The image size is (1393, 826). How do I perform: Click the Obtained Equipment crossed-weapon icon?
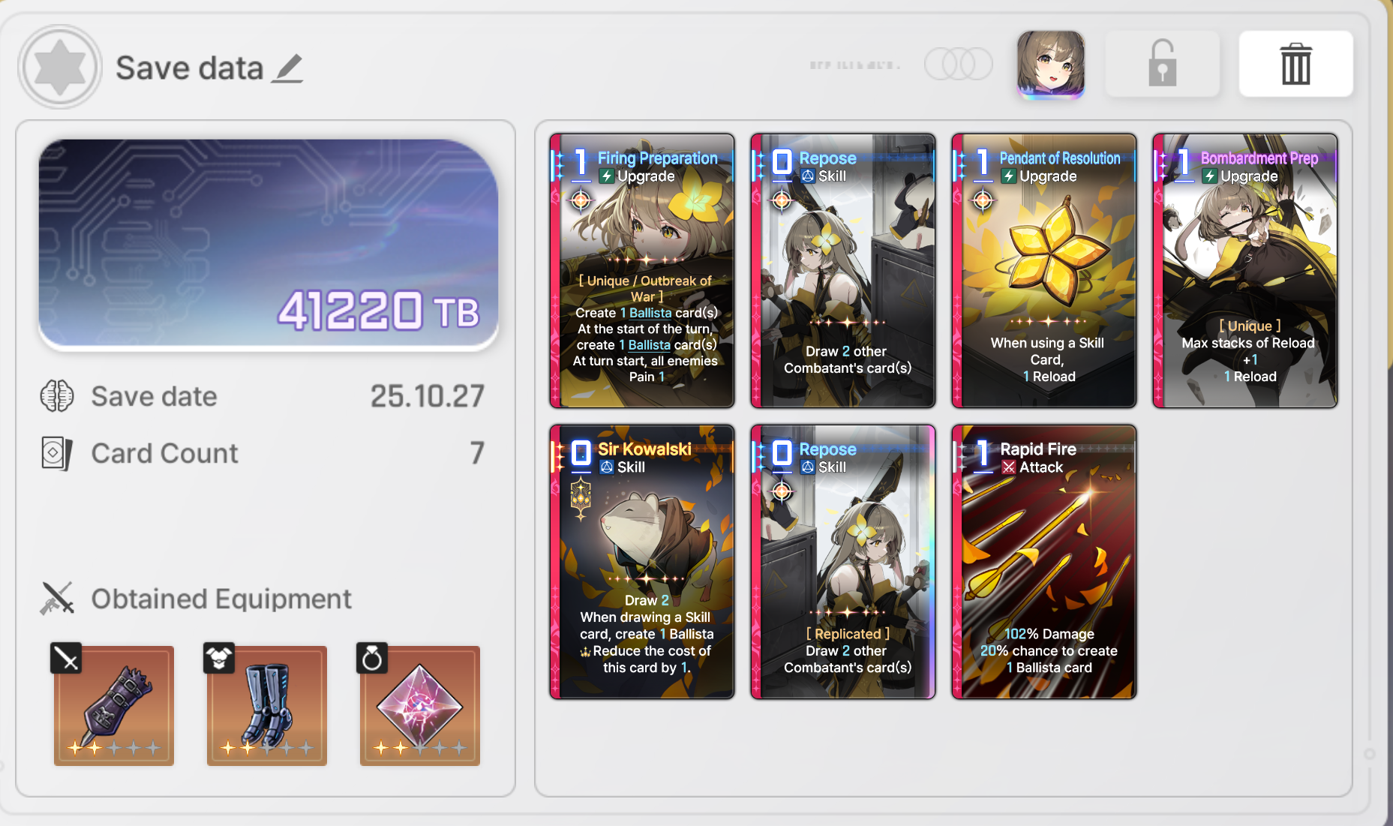click(57, 599)
